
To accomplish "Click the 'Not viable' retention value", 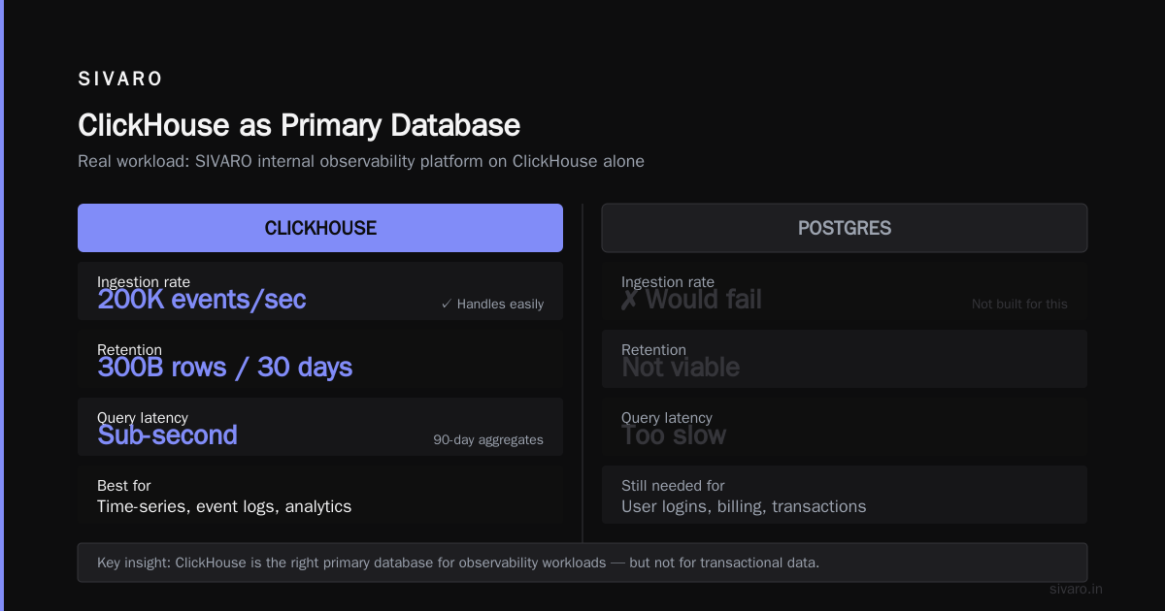I will 681,368.
